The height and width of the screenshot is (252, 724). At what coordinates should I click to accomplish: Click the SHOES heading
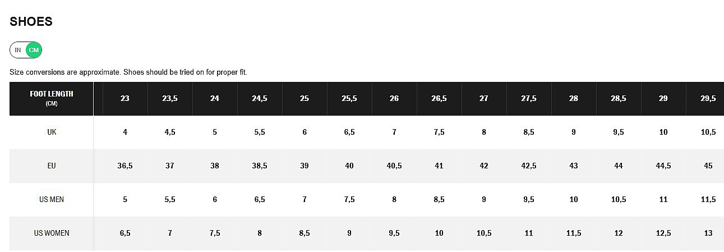[31, 22]
